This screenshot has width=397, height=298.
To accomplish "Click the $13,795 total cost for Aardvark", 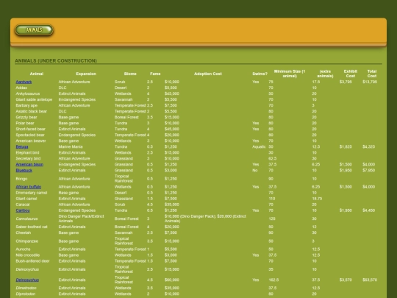I will 370,82.
